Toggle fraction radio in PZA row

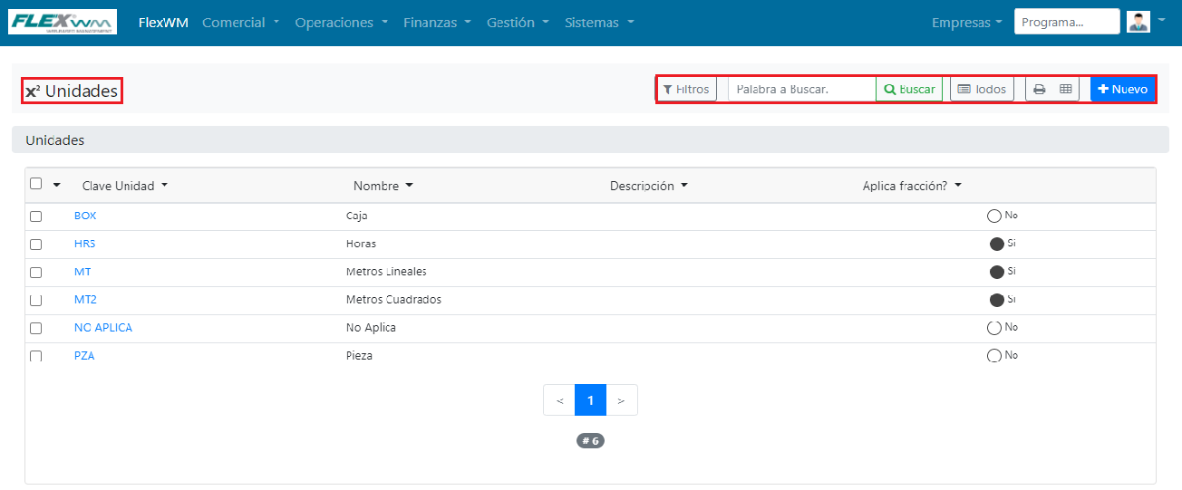pos(994,357)
